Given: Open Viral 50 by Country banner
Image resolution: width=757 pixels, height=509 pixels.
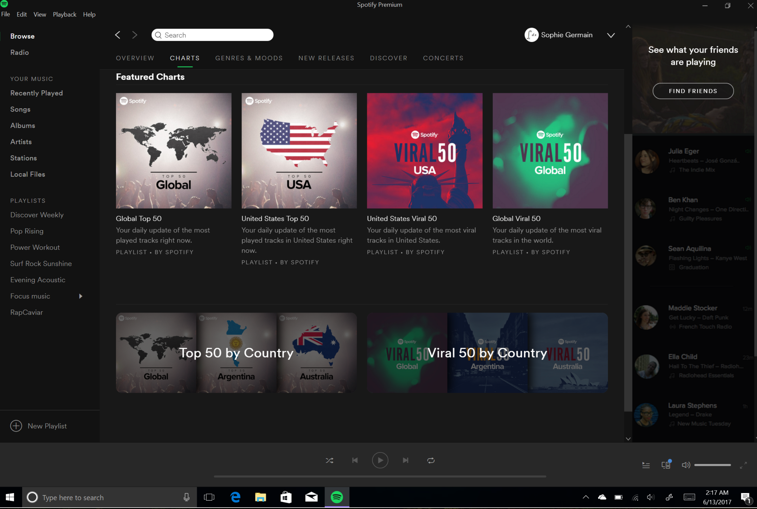Looking at the screenshot, I should tap(487, 353).
